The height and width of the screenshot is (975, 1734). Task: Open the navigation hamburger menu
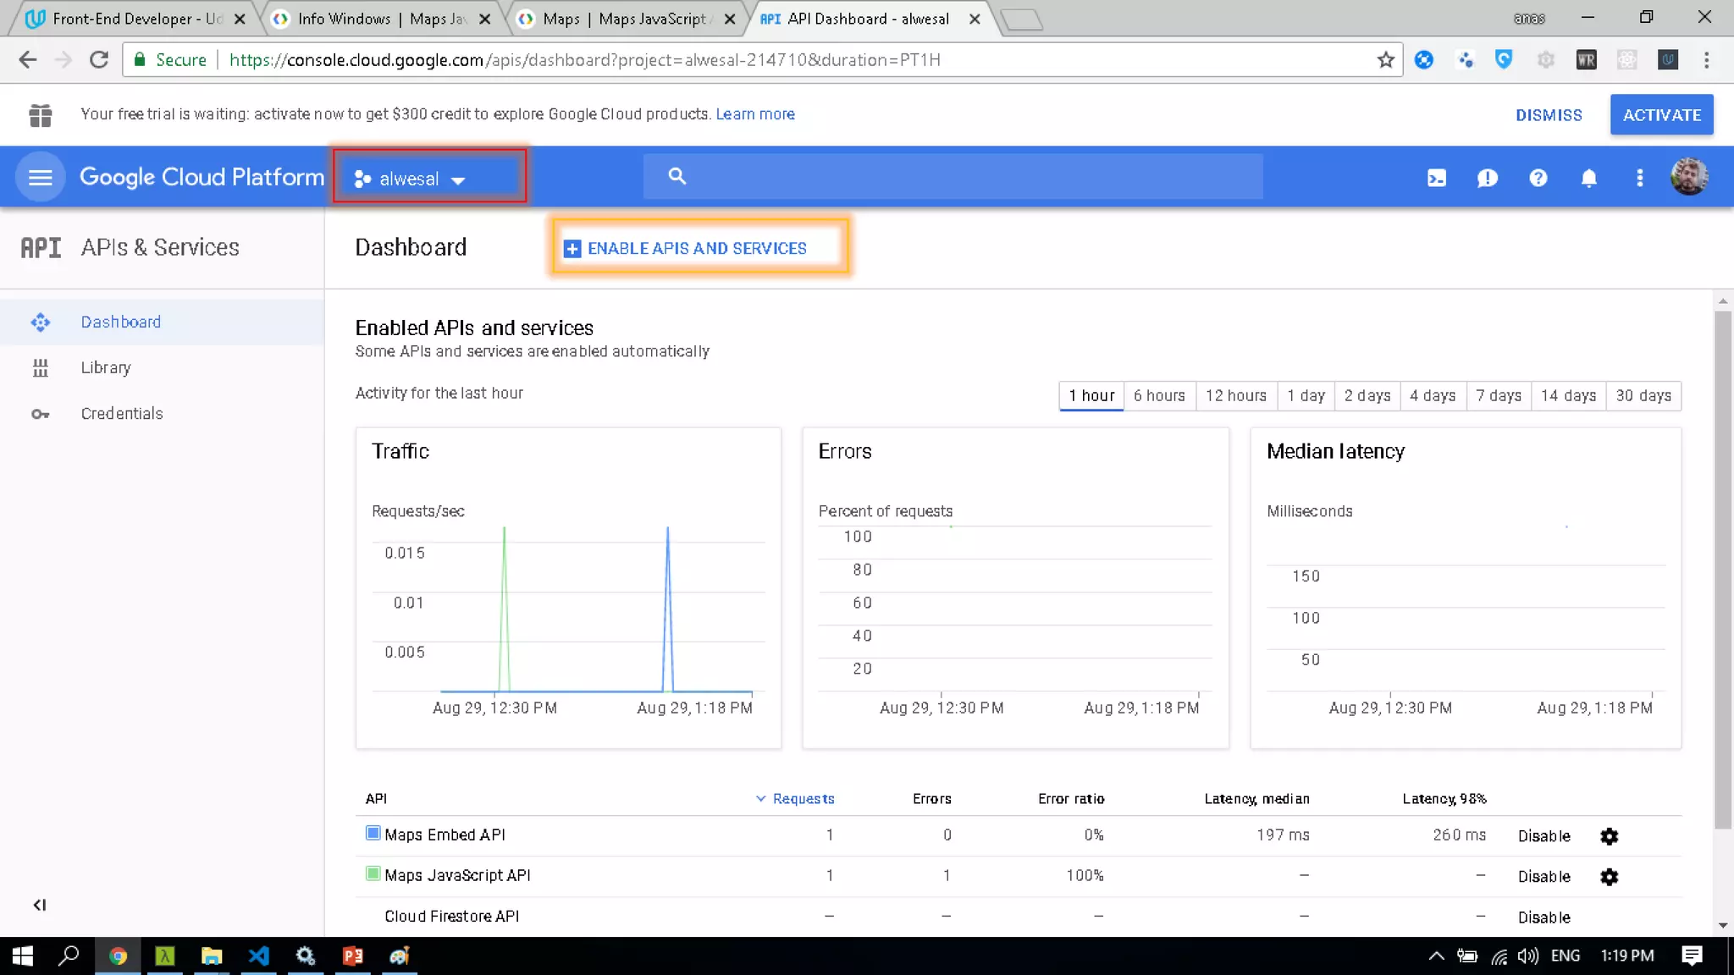tap(40, 177)
